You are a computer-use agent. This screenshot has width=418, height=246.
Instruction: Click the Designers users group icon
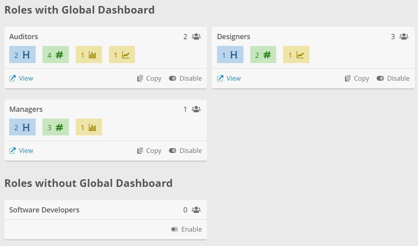tap(404, 37)
